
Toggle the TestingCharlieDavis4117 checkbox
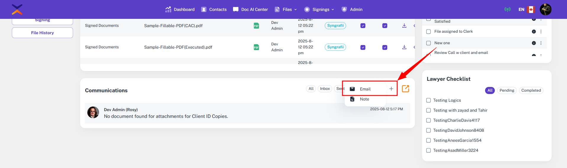coord(428,120)
